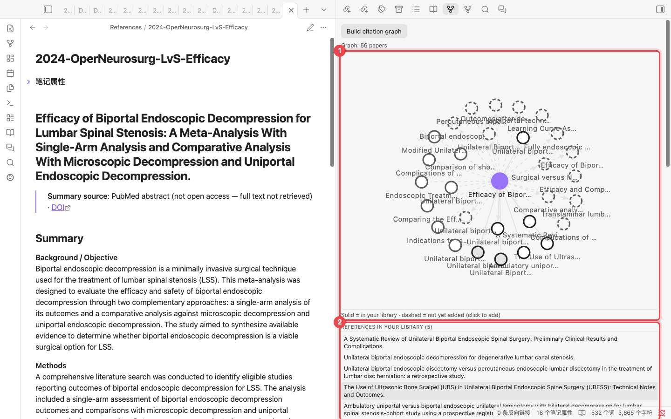Click the Build citation graph button
The width and height of the screenshot is (671, 419).
tap(374, 31)
